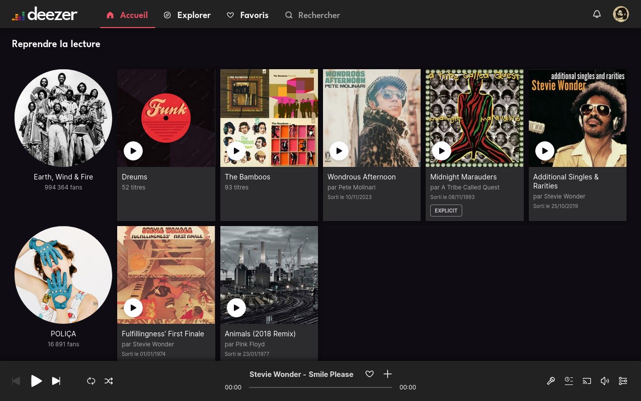The width and height of the screenshot is (641, 401).
Task: Add Smile Please to favorites
Action: (x=370, y=374)
